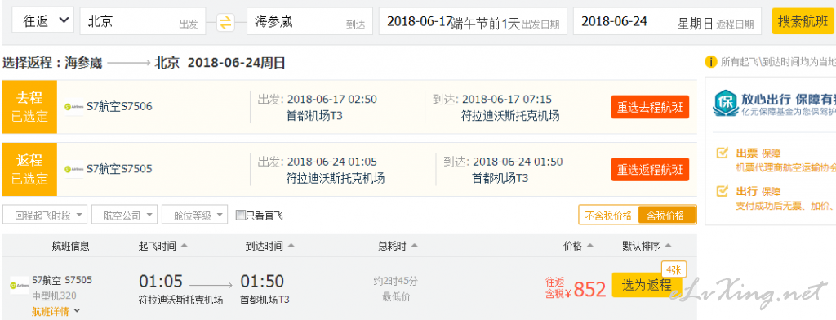Open the 回程起飞时段 filter dropdown
This screenshot has height=320, width=836.
pyautogui.click(x=45, y=215)
